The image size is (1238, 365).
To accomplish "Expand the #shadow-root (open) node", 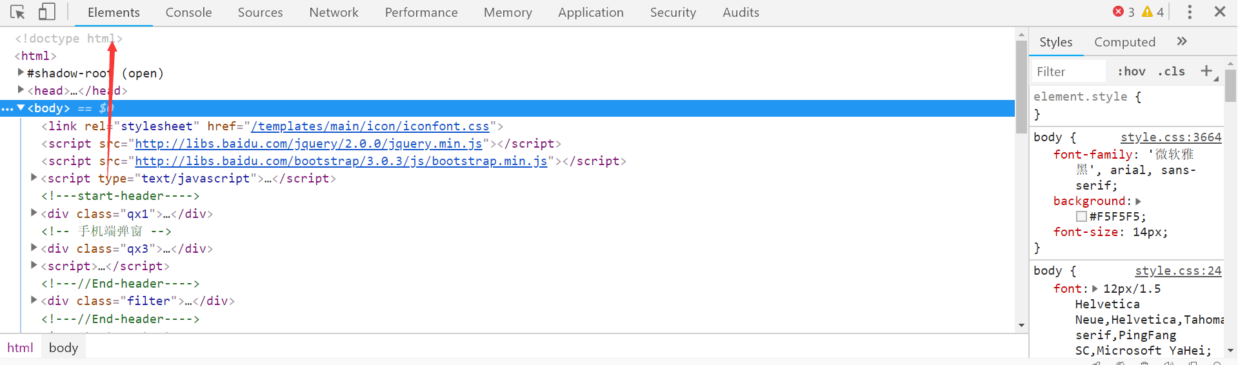I will (21, 72).
